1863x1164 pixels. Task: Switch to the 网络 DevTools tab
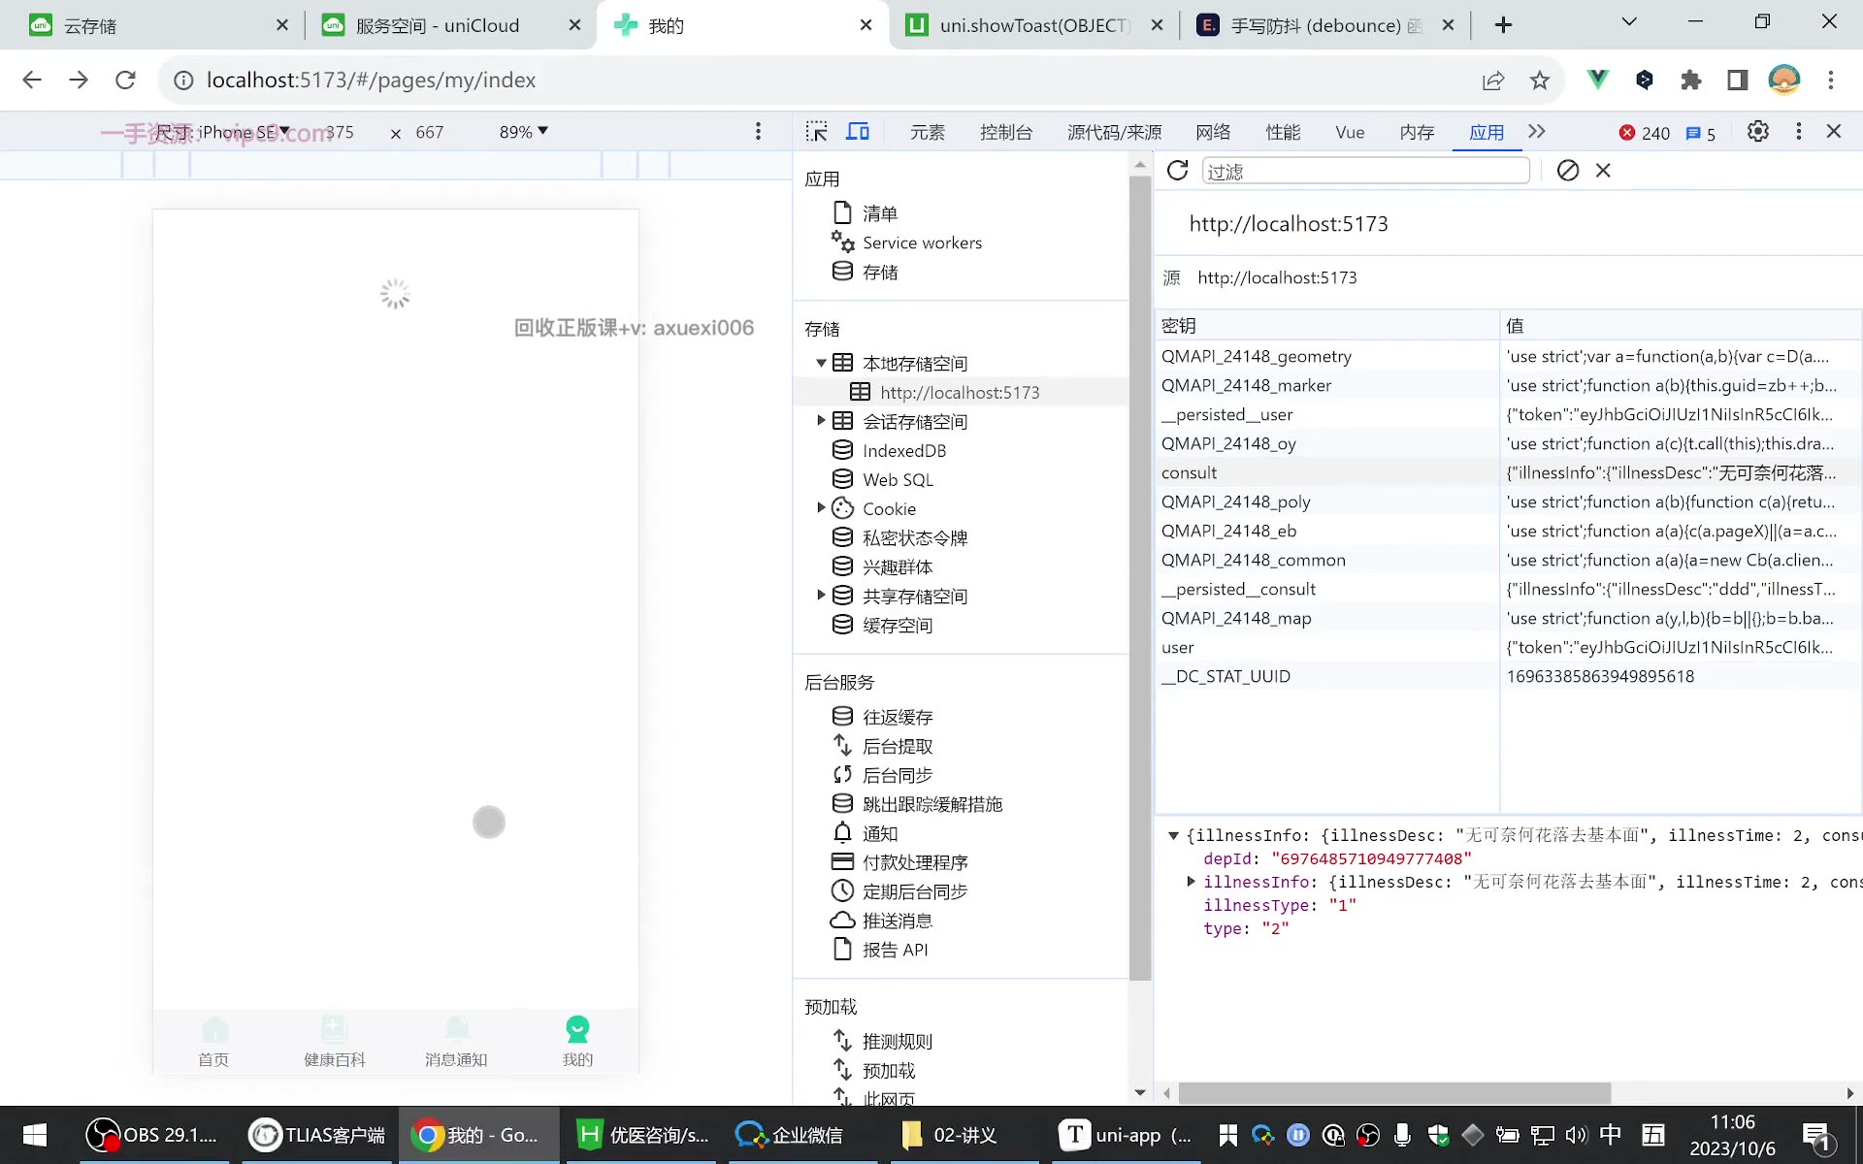coord(1213,133)
